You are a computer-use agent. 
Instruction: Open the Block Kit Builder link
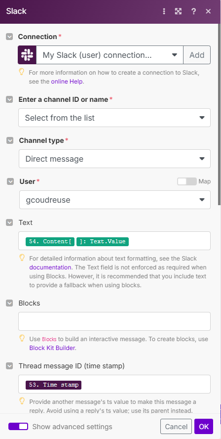point(52,348)
